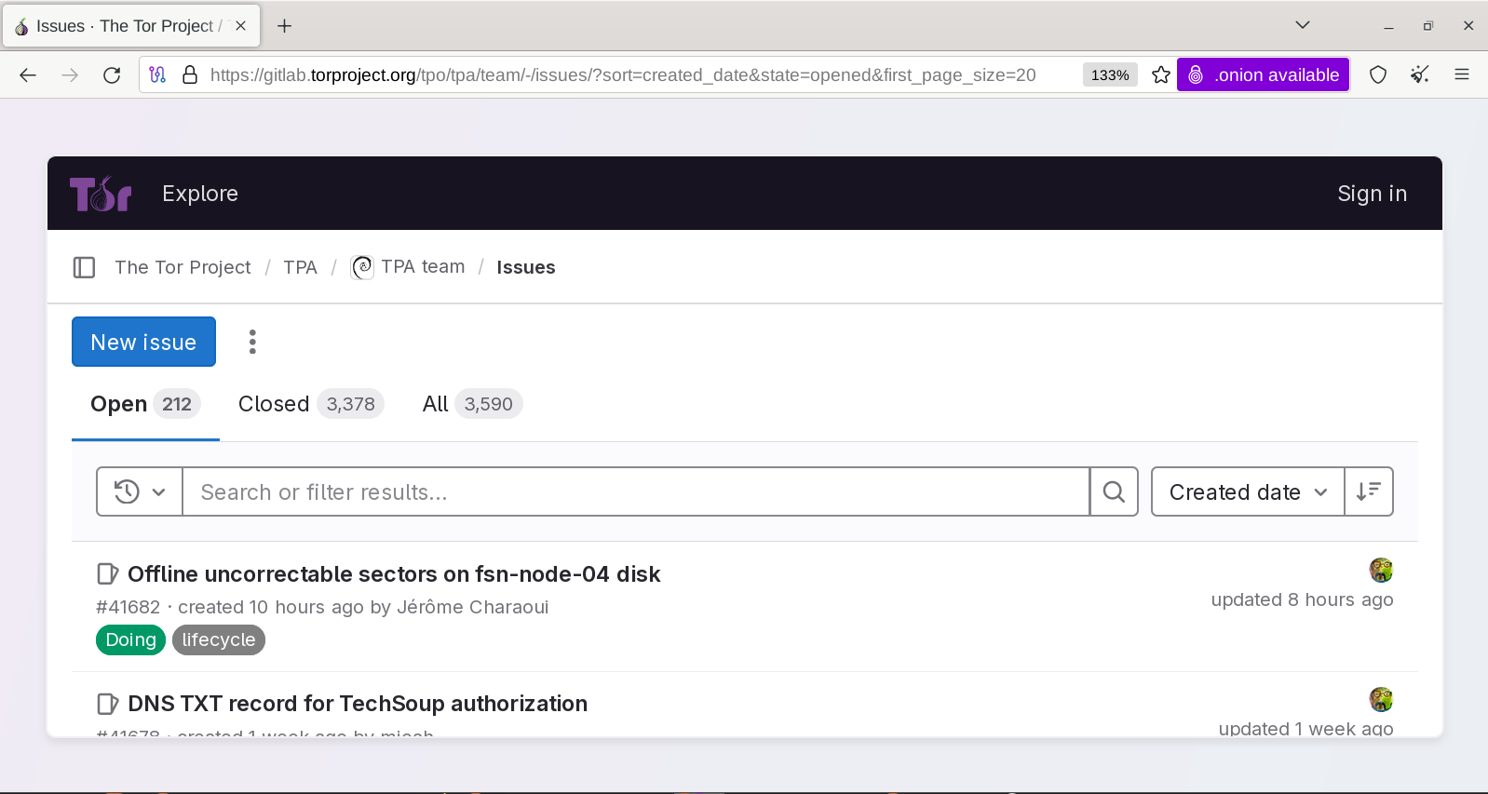Open the browser hamburger menu

pos(1462,74)
